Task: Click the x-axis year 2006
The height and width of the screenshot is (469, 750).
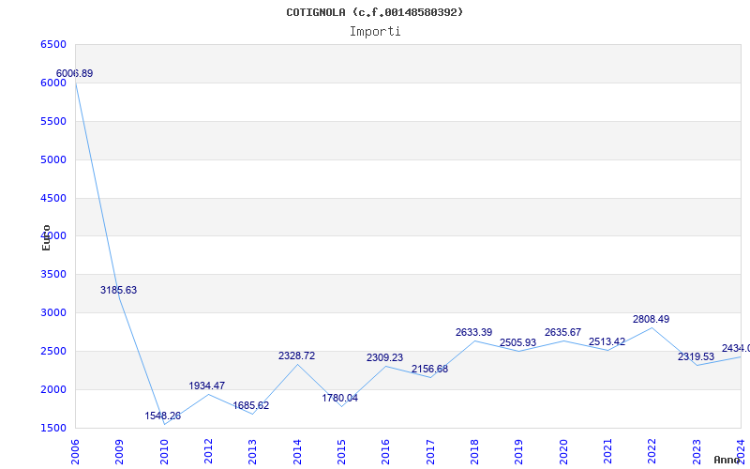Action: tap(75, 452)
